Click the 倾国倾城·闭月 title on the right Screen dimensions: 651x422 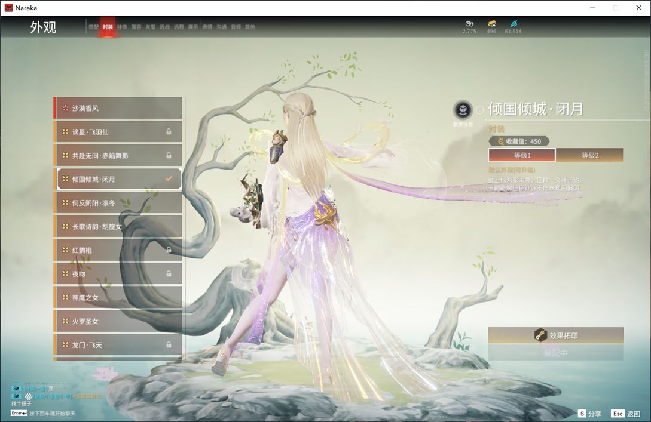pos(536,109)
